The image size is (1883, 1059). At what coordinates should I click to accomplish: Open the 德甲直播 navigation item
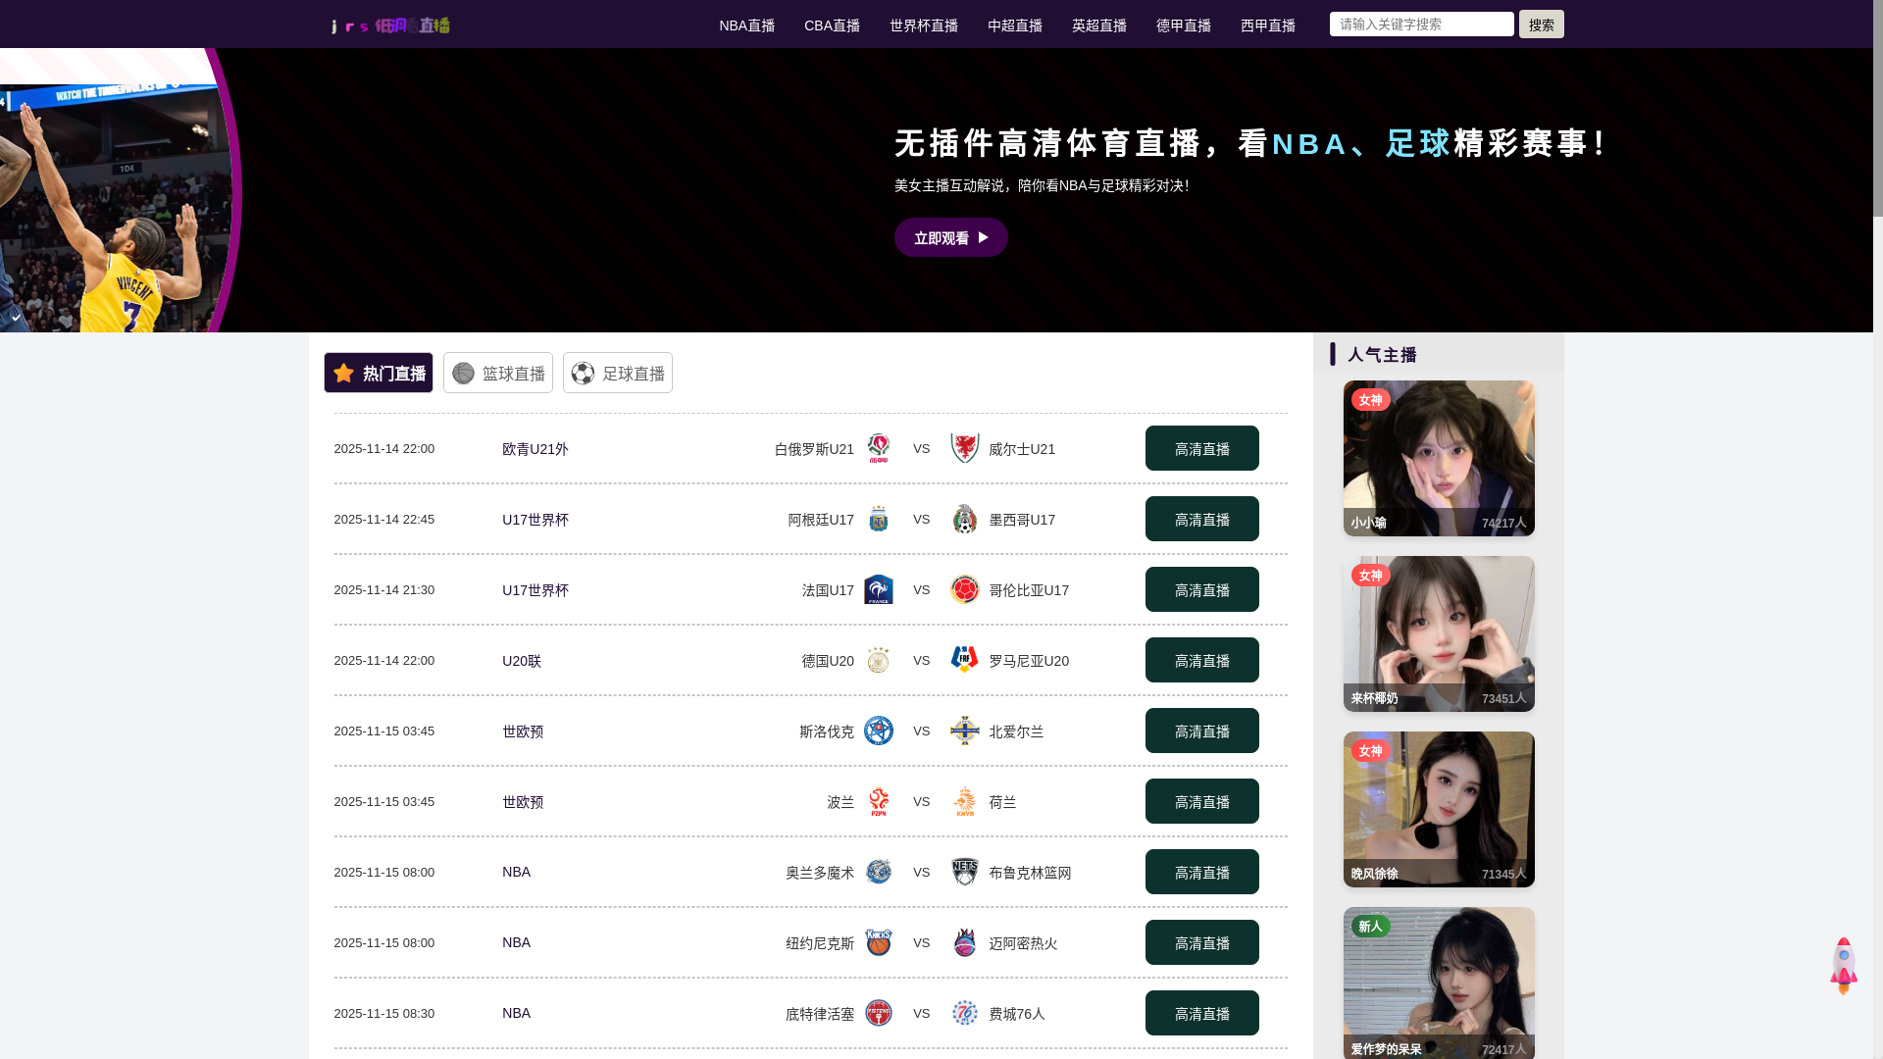pos(1184,25)
